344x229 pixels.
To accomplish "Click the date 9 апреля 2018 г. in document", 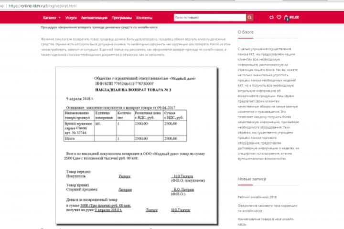I will pyautogui.click(x=80, y=99).
